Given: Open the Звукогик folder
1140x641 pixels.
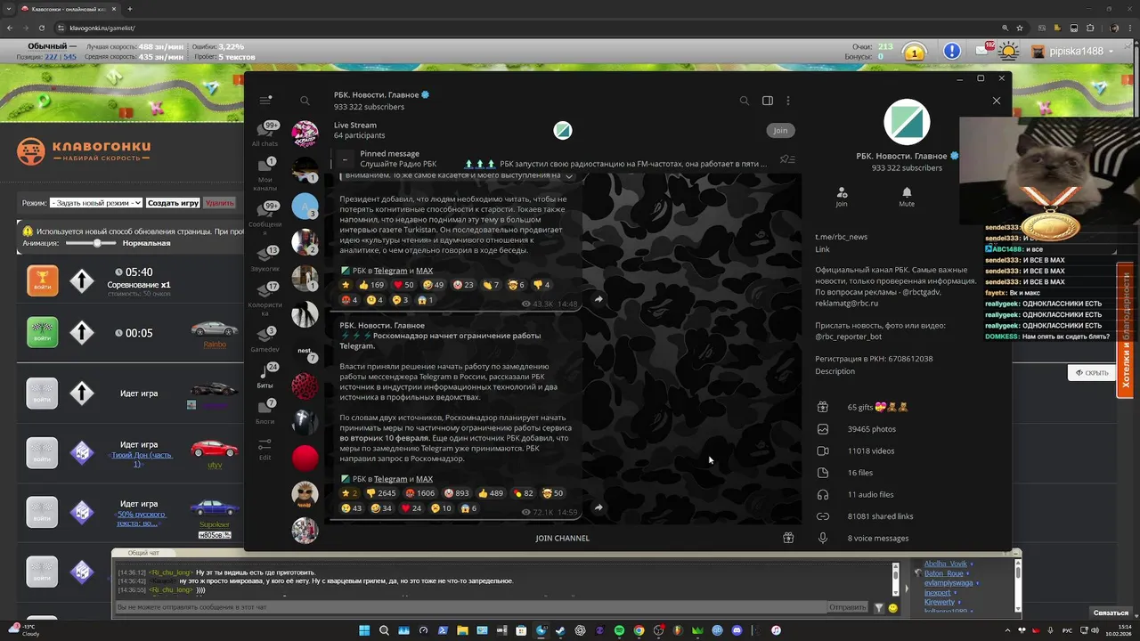Looking at the screenshot, I should coord(265,259).
